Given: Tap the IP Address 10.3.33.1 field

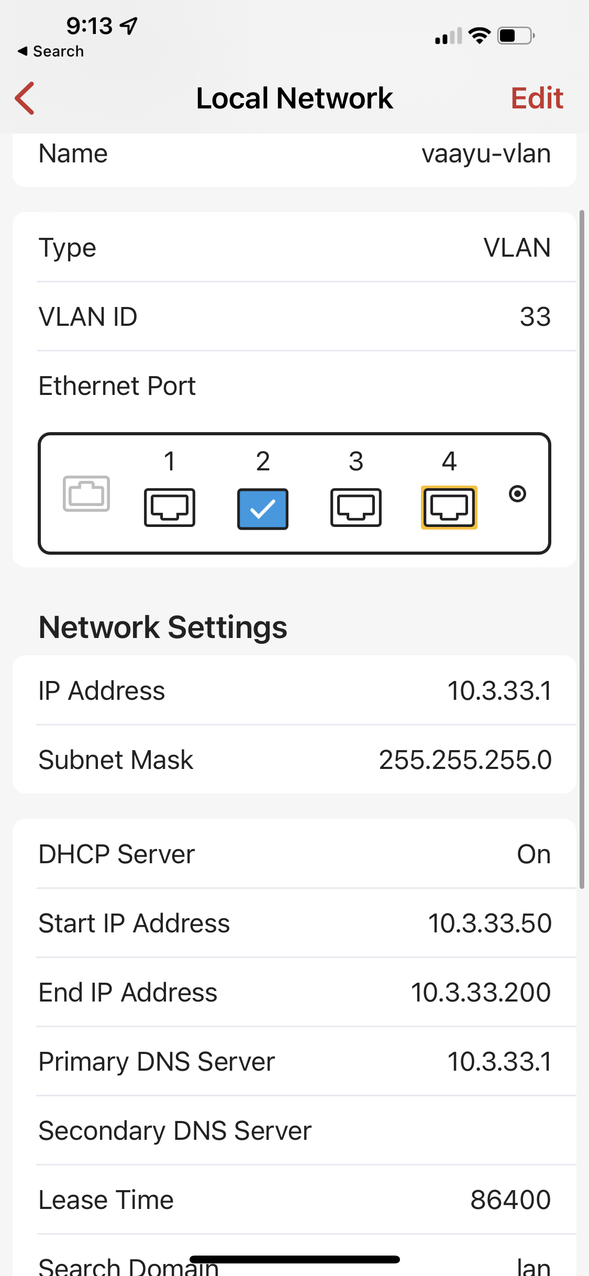Looking at the screenshot, I should pos(294,690).
